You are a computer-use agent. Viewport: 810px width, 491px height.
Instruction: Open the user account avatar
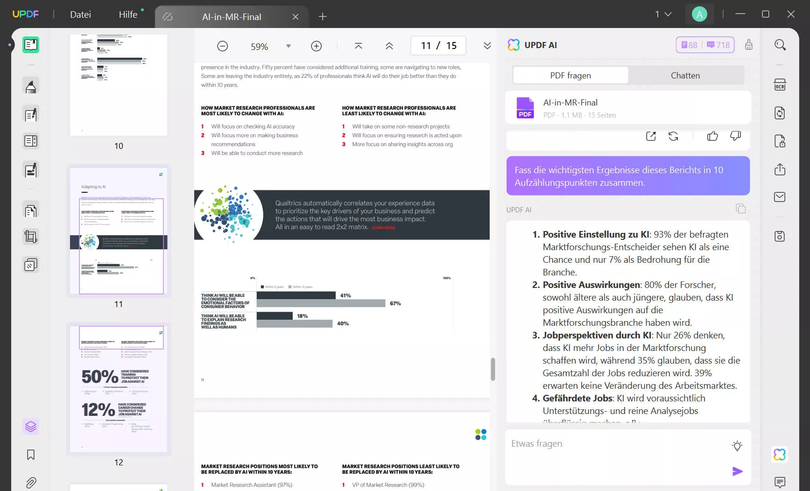point(699,14)
